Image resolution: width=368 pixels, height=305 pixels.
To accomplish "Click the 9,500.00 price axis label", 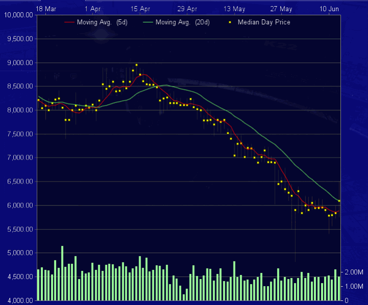I will pos(20,39).
